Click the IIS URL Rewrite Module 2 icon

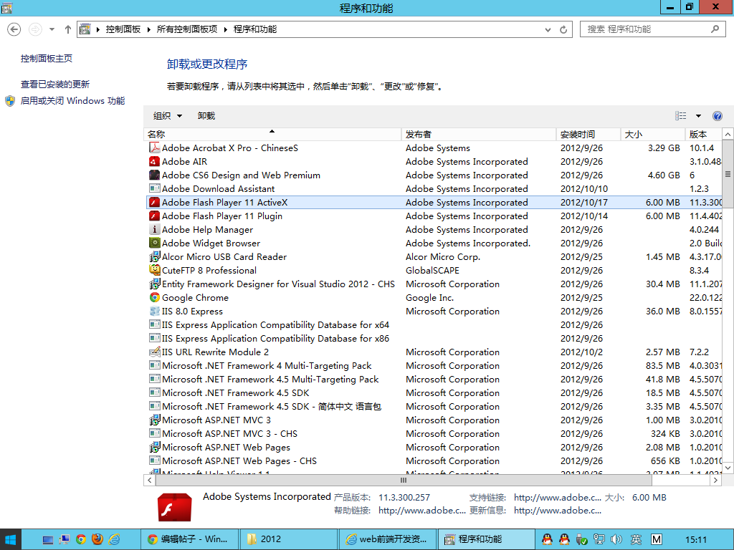tap(154, 352)
